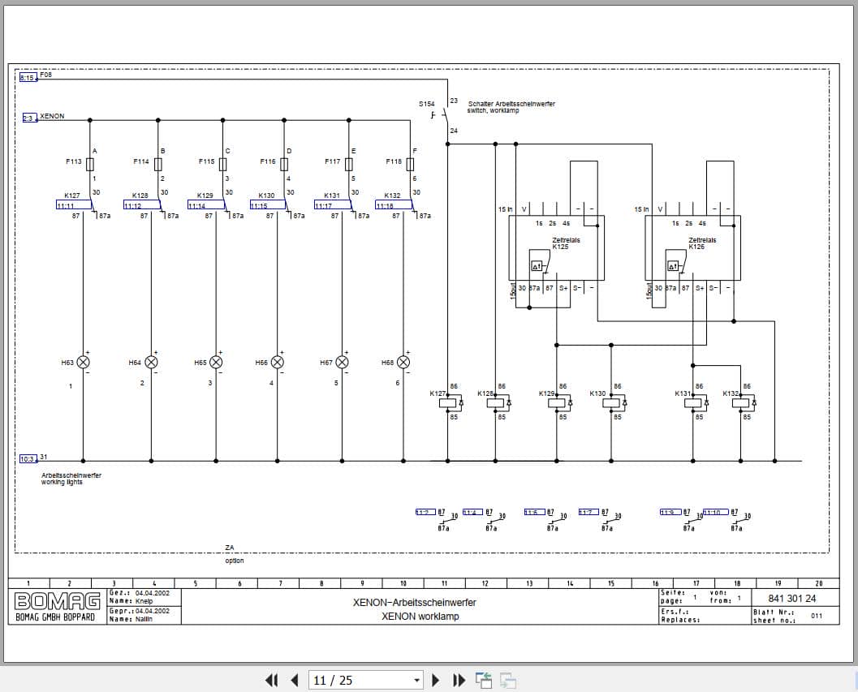The height and width of the screenshot is (692, 858).
Task: Jump to last page button
Action: pyautogui.click(x=459, y=680)
